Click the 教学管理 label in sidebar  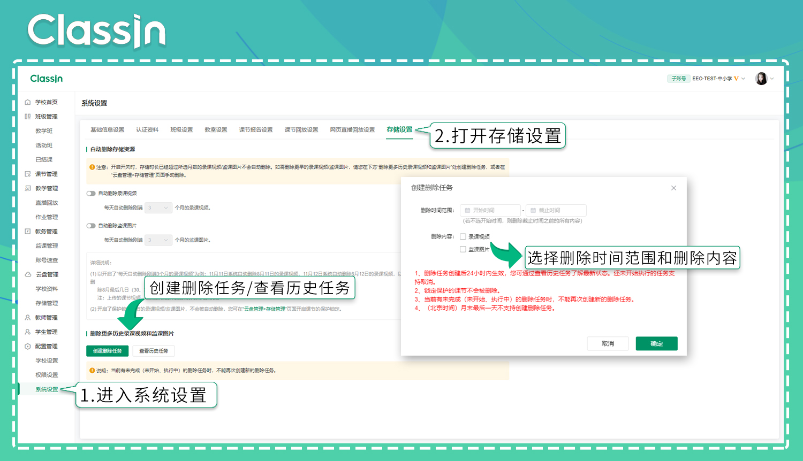tap(47, 188)
